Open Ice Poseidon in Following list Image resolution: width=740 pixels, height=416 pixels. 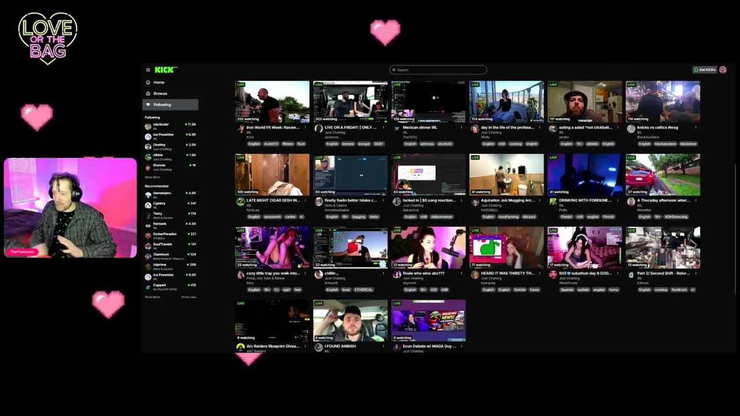[171, 136]
